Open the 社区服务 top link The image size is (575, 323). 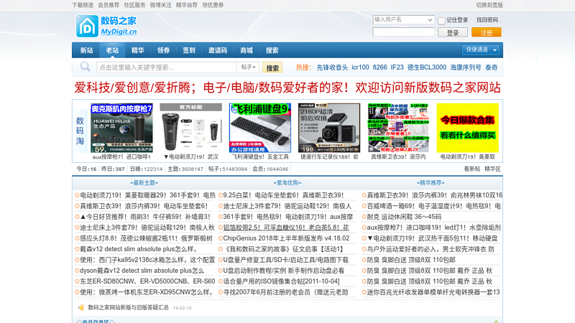tap(134, 5)
